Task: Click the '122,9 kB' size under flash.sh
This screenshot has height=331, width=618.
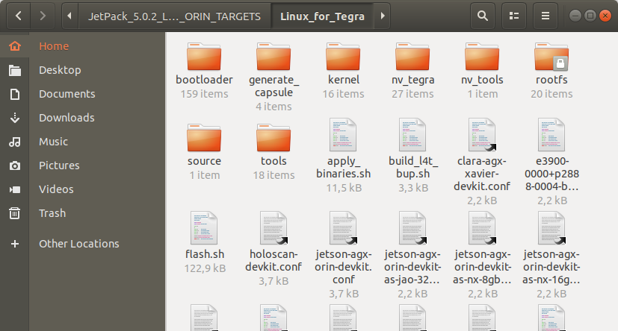Action: pyautogui.click(x=205, y=268)
